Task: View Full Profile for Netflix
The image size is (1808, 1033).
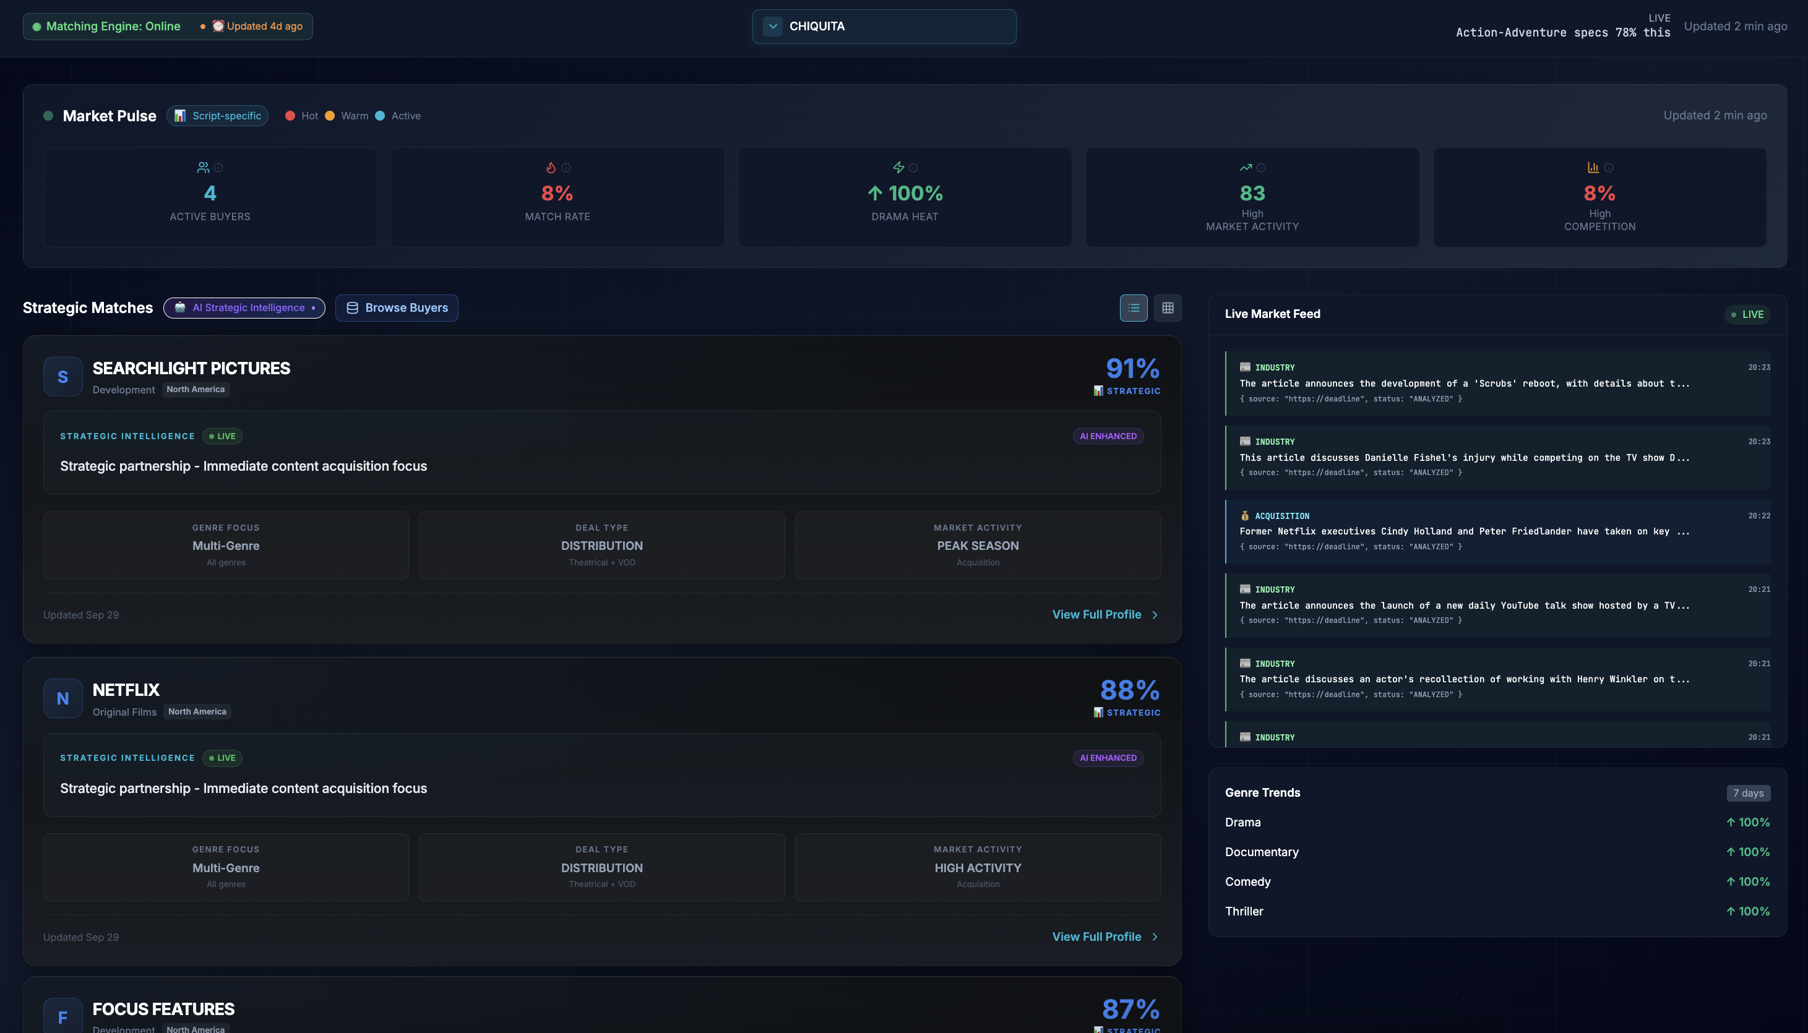Action: click(1105, 937)
